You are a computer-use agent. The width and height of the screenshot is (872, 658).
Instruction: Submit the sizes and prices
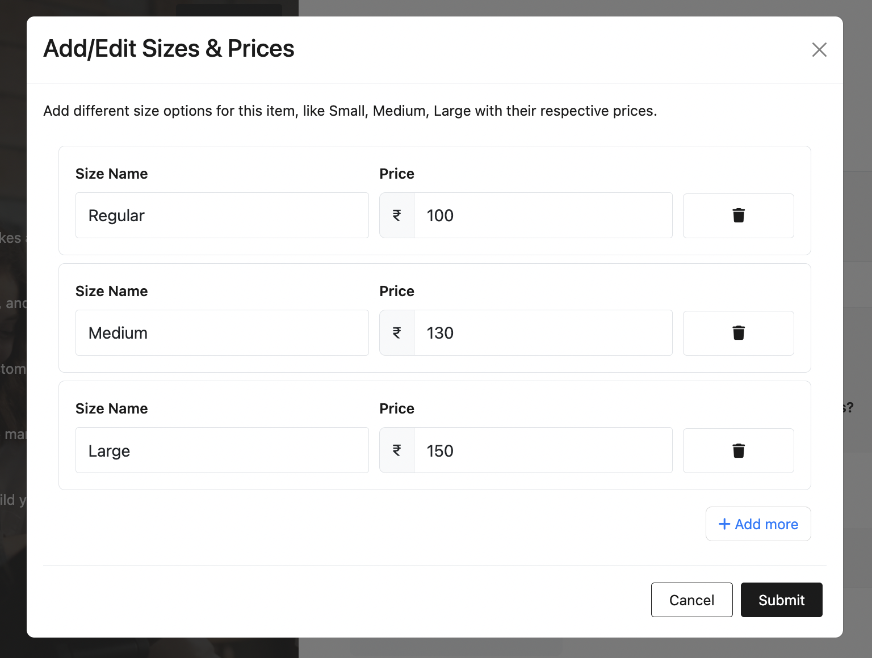point(781,600)
